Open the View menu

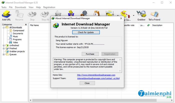tap(31, 7)
